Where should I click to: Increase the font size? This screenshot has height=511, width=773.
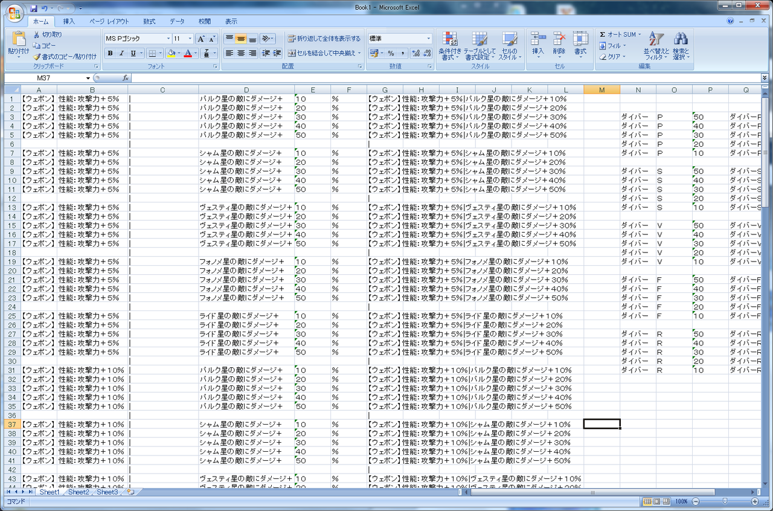pyautogui.click(x=201, y=39)
